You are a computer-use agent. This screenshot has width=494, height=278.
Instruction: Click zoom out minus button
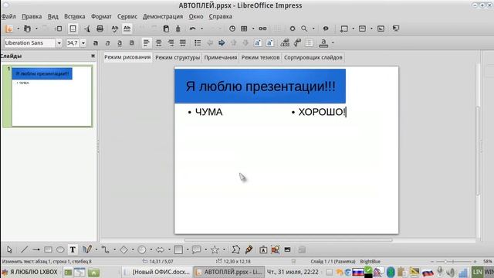432,262
